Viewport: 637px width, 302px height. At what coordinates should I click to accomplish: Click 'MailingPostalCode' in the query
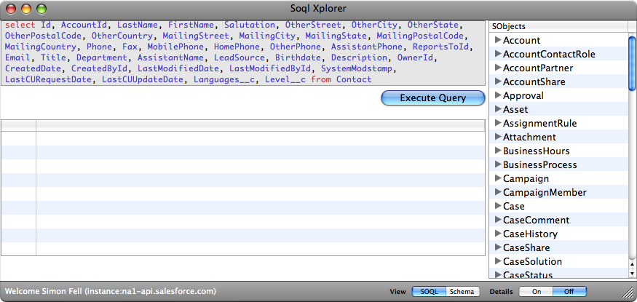419,36
